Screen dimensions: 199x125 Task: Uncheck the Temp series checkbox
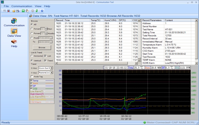[31, 80]
